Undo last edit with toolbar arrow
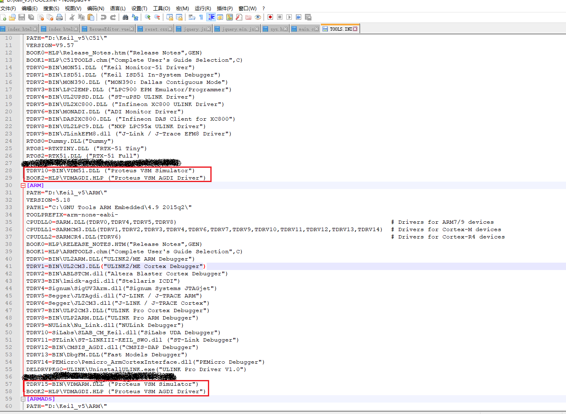The image size is (566, 414). click(104, 17)
